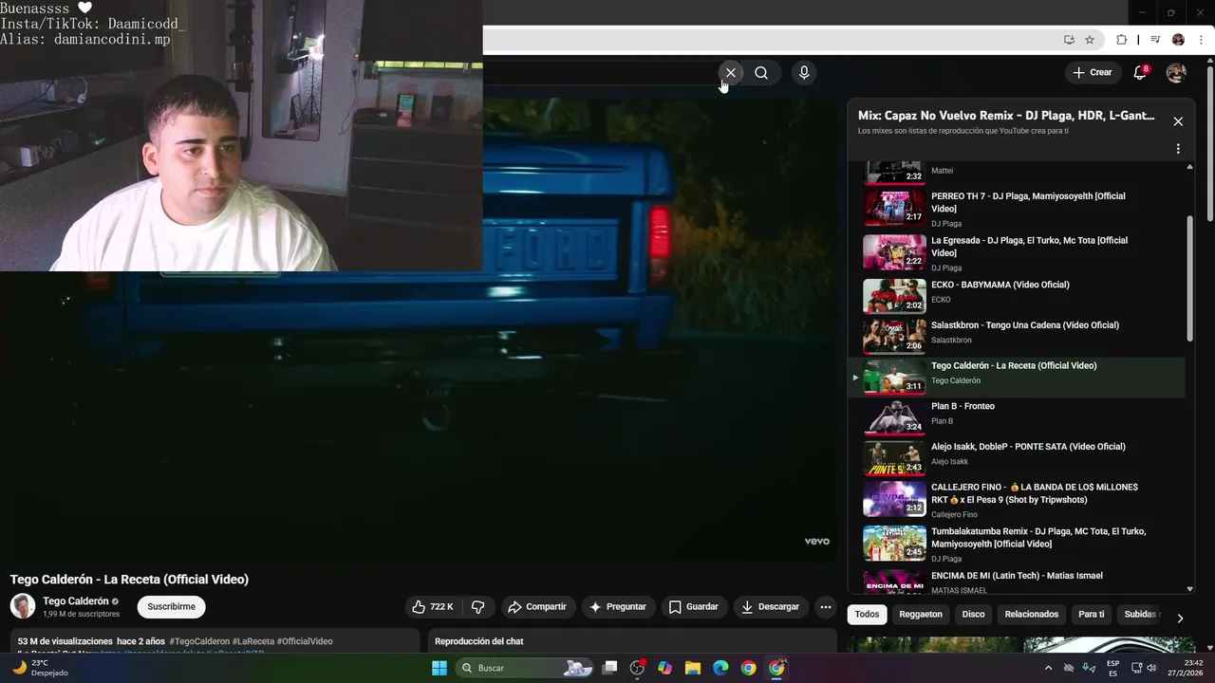Screen dimensions: 1215x683
Task: Open the ESP language switcher in tray
Action: [1112, 668]
